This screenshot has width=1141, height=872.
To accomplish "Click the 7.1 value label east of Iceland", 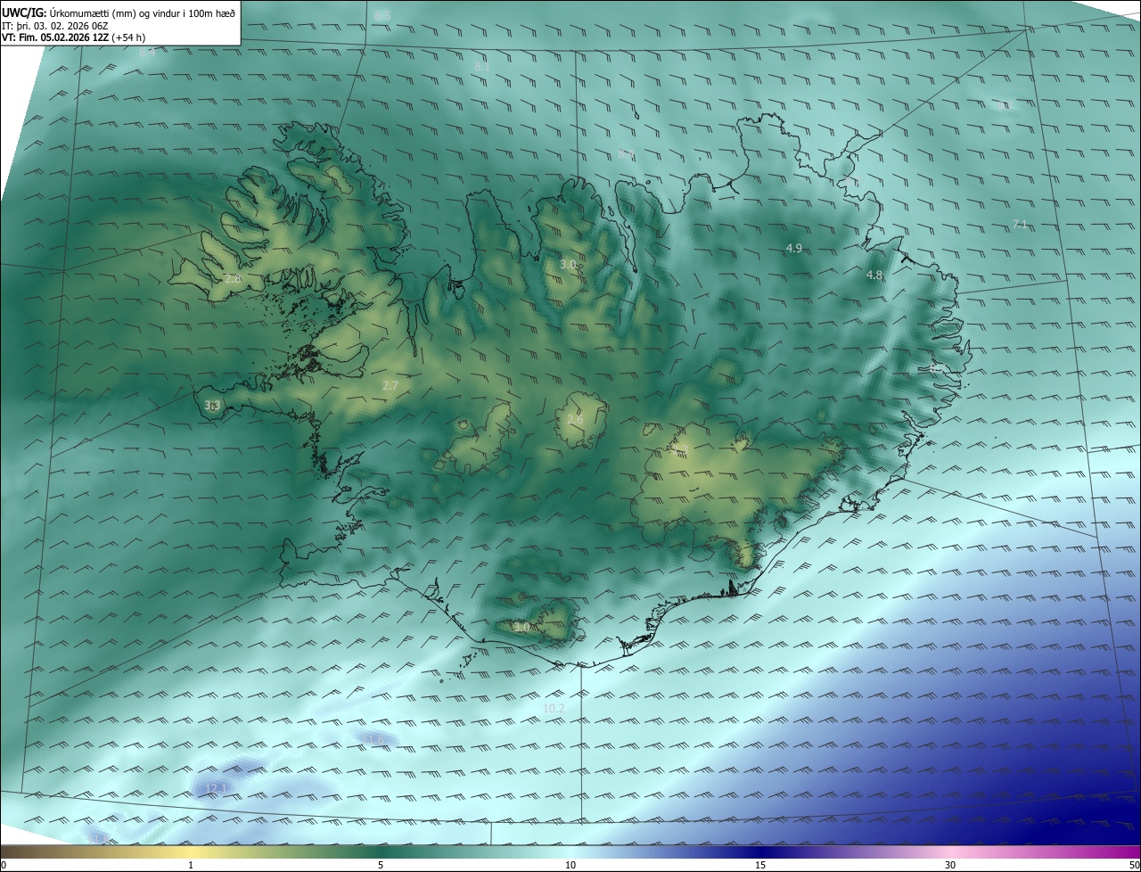I will tap(1021, 225).
